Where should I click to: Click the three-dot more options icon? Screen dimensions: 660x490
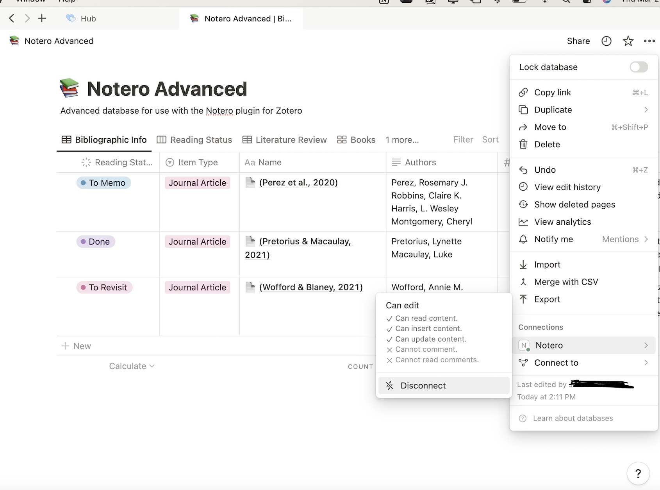(x=649, y=41)
